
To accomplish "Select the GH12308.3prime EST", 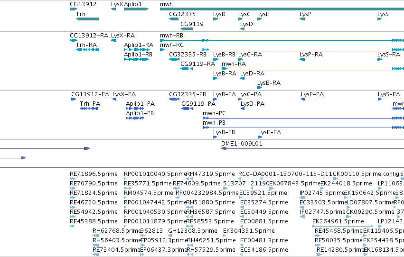I will (x=171, y=236).
